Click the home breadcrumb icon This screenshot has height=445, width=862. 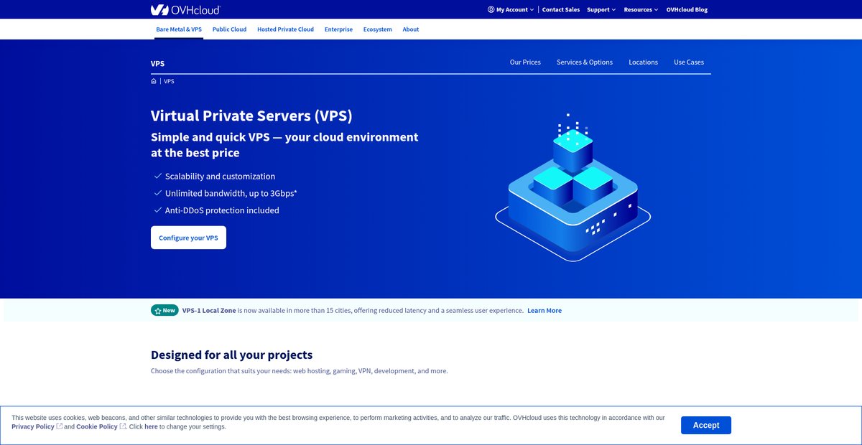pos(154,81)
